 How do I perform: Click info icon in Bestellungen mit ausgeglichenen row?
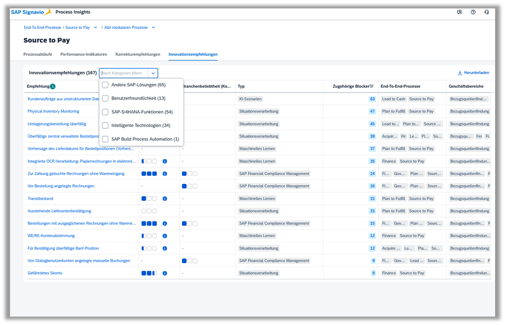pos(165,223)
